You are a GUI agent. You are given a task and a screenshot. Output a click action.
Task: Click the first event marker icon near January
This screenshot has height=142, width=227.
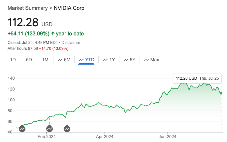click(x=22, y=129)
